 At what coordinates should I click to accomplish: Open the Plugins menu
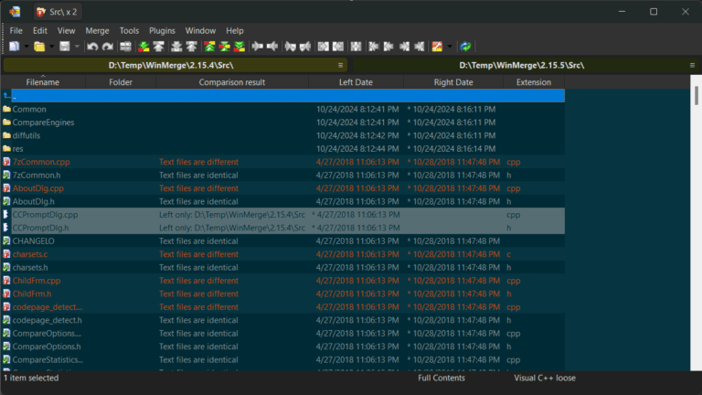pos(162,30)
